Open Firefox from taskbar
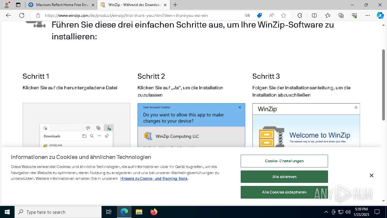The height and width of the screenshot is (218, 387). click(x=154, y=212)
